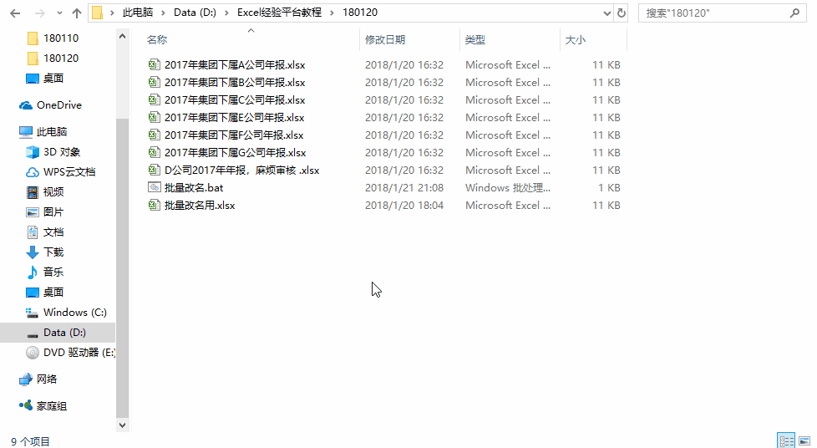This screenshot has height=448, width=817.
Task: Open 下载 folder in navigation pane
Action: [53, 252]
